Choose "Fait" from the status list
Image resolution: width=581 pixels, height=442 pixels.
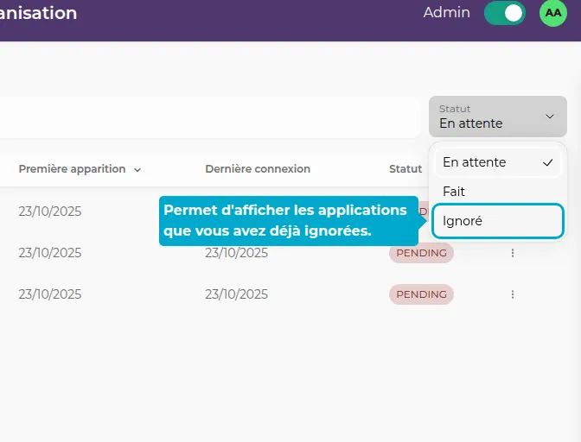(454, 192)
